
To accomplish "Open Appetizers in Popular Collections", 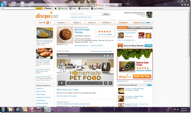I will (40, 88).
